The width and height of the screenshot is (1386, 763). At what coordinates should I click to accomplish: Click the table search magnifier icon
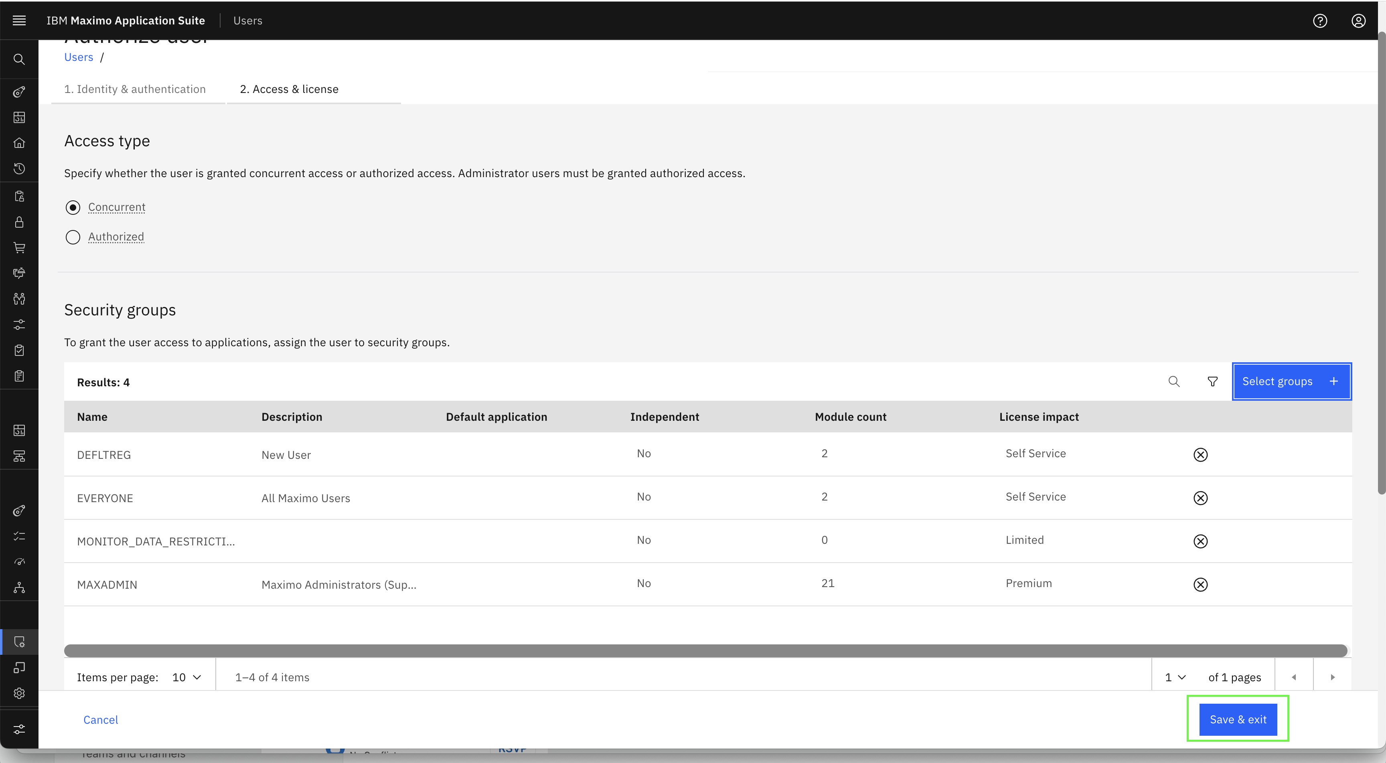pos(1174,381)
